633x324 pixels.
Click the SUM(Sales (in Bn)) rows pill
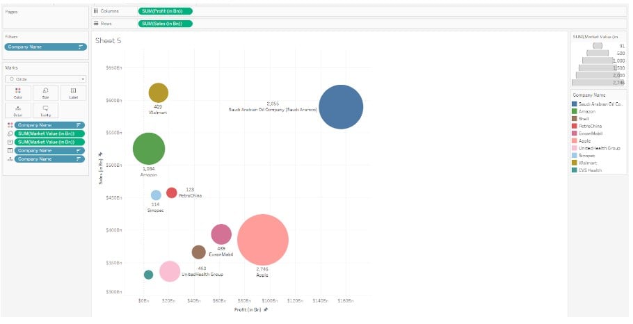(165, 24)
